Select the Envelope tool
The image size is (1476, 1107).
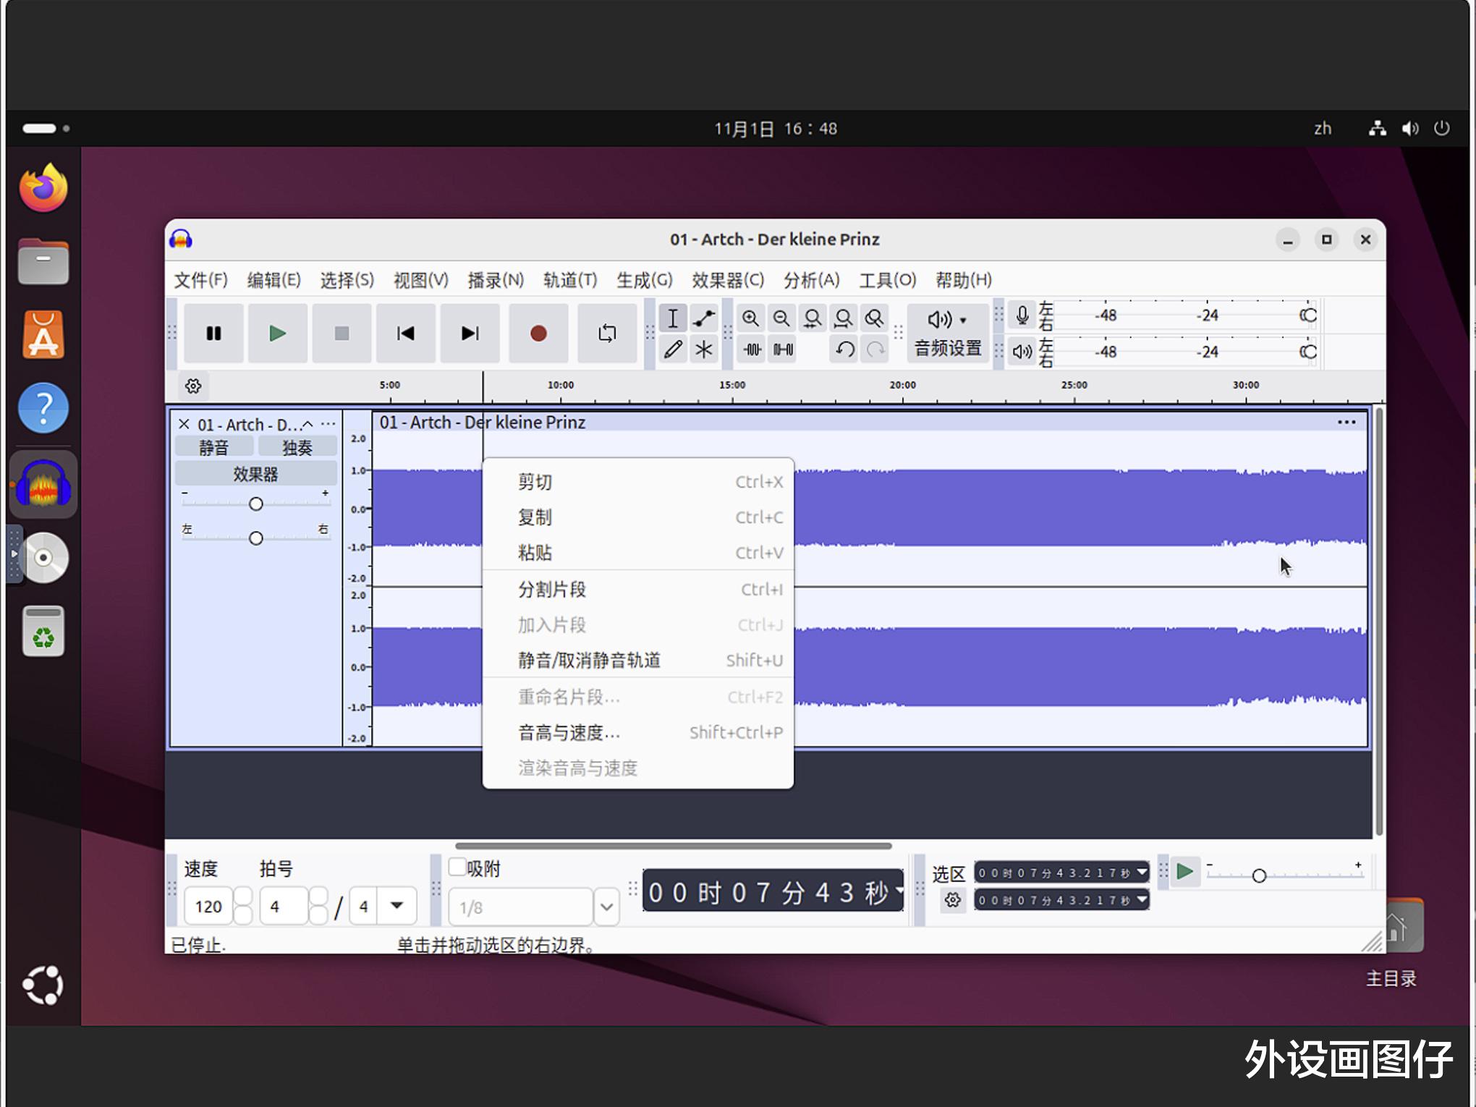pyautogui.click(x=703, y=318)
